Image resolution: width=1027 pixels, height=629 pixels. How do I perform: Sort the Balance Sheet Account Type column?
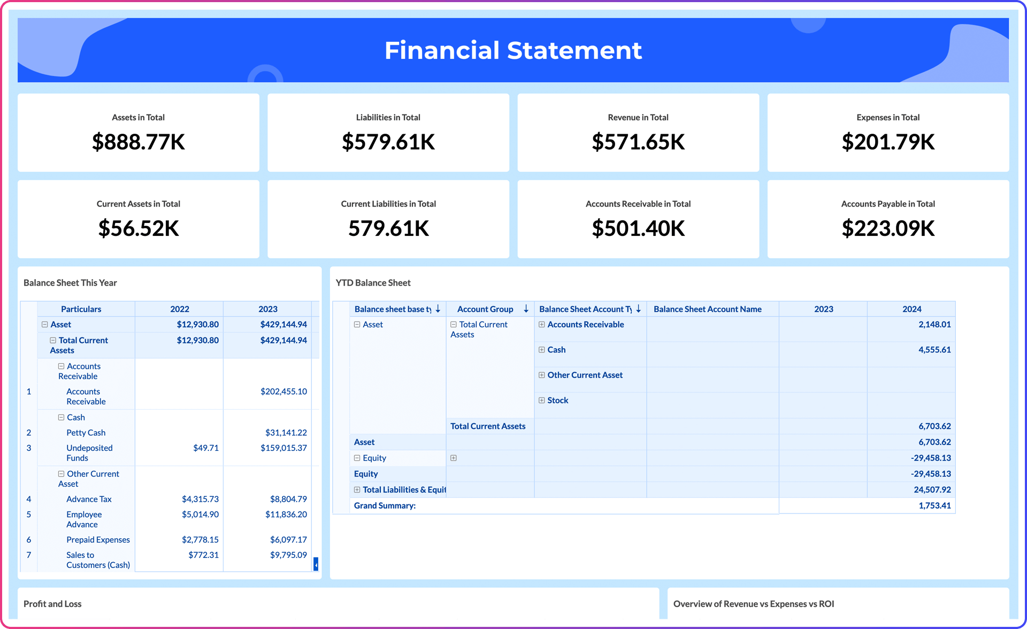point(638,309)
